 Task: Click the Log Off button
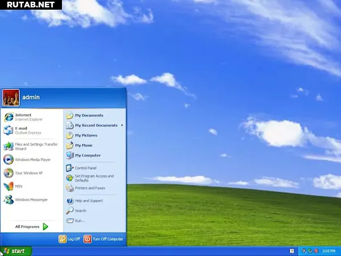pyautogui.click(x=69, y=239)
